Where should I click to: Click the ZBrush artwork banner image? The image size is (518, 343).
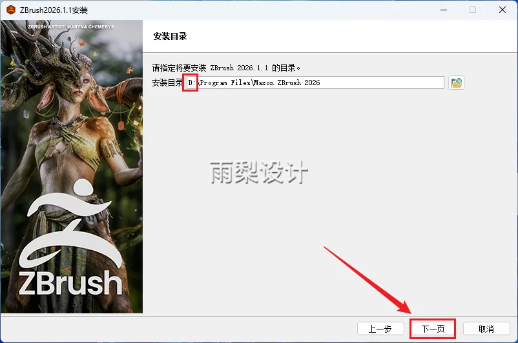(x=72, y=166)
